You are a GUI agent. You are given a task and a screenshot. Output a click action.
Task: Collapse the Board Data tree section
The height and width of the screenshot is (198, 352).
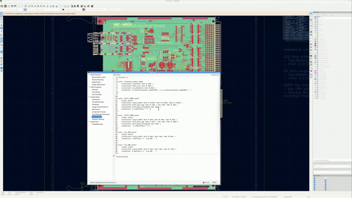point(89,122)
